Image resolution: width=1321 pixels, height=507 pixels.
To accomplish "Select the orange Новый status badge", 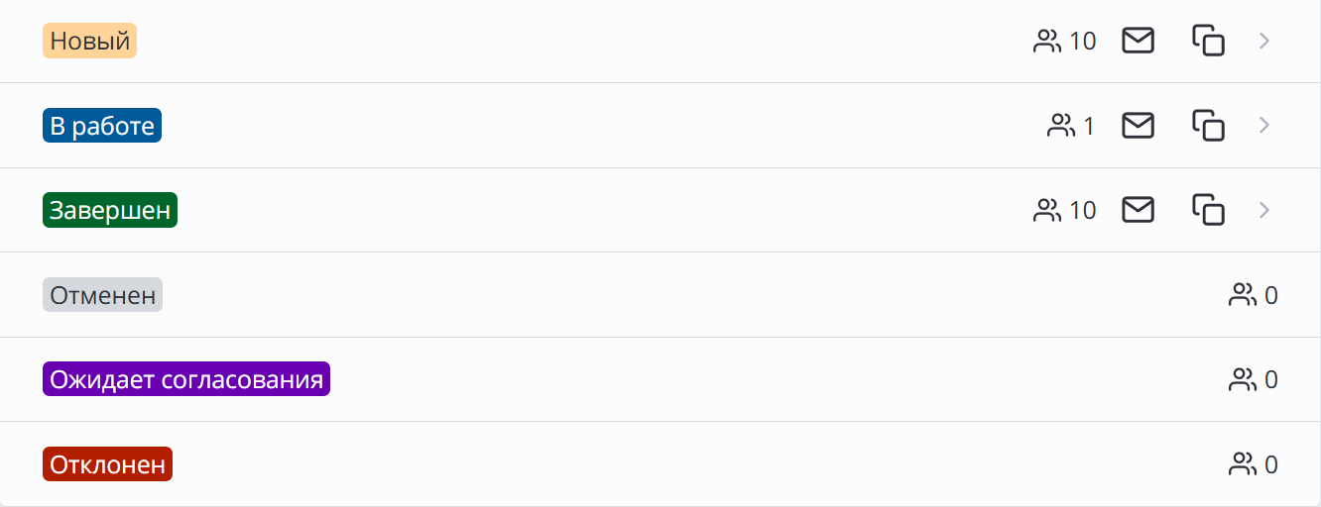I will (x=89, y=41).
